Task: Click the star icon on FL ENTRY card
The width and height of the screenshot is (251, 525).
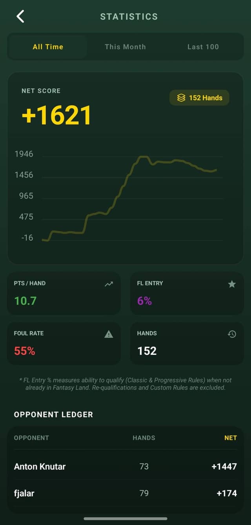Action: (232, 283)
